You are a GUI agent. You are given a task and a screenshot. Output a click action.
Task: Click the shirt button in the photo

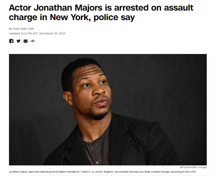pyautogui.click(x=97, y=163)
